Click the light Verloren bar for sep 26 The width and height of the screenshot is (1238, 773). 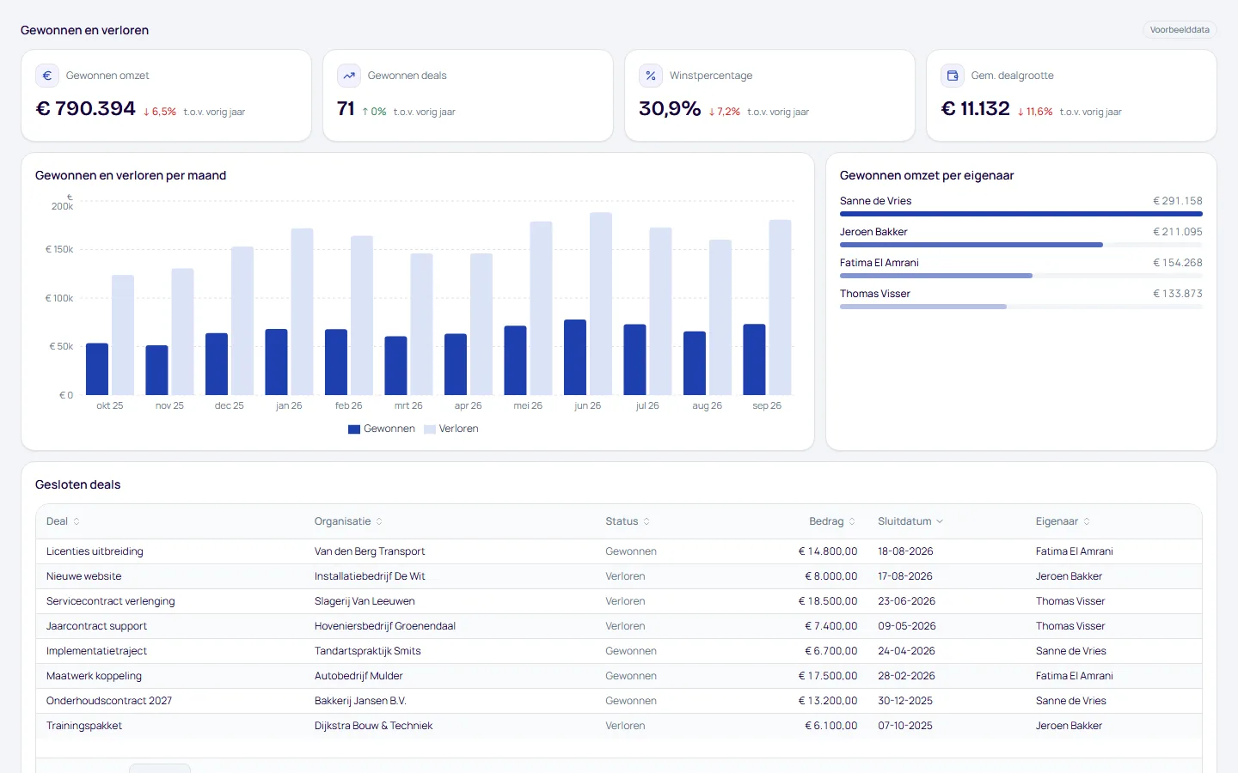coord(780,307)
